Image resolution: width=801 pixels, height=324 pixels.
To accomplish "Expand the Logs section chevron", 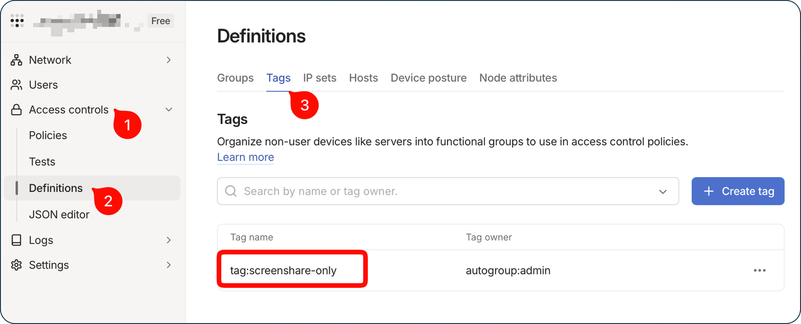I will (x=169, y=240).
